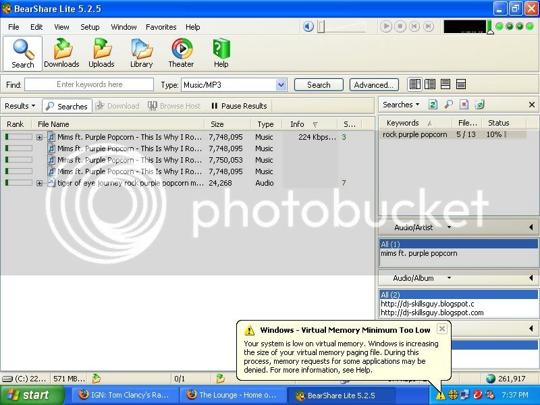Click the yellow warning tray icon

(441, 396)
